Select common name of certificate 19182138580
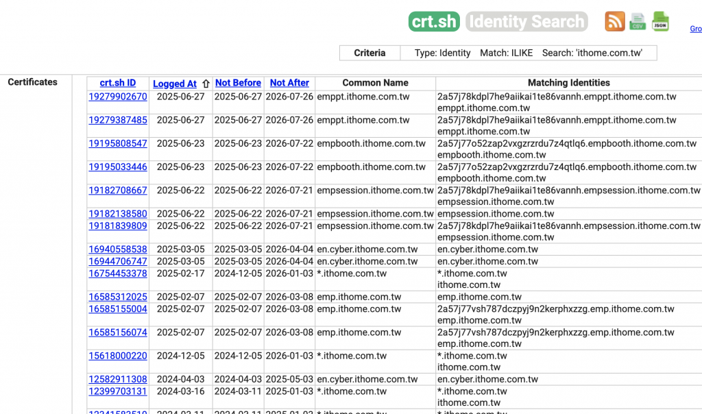This screenshot has width=702, height=414. 375,214
